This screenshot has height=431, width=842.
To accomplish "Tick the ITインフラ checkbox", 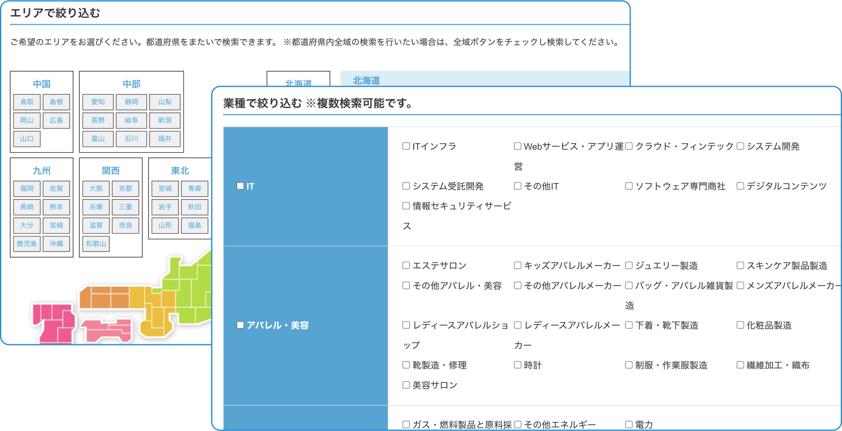I will pos(406,146).
